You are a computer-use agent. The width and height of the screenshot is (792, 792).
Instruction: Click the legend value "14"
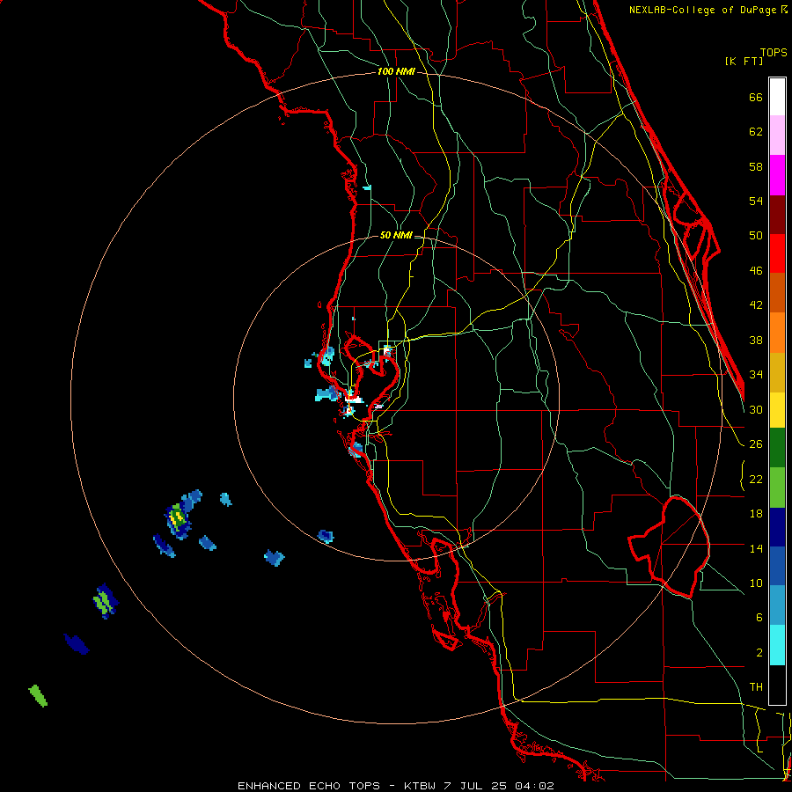[756, 548]
